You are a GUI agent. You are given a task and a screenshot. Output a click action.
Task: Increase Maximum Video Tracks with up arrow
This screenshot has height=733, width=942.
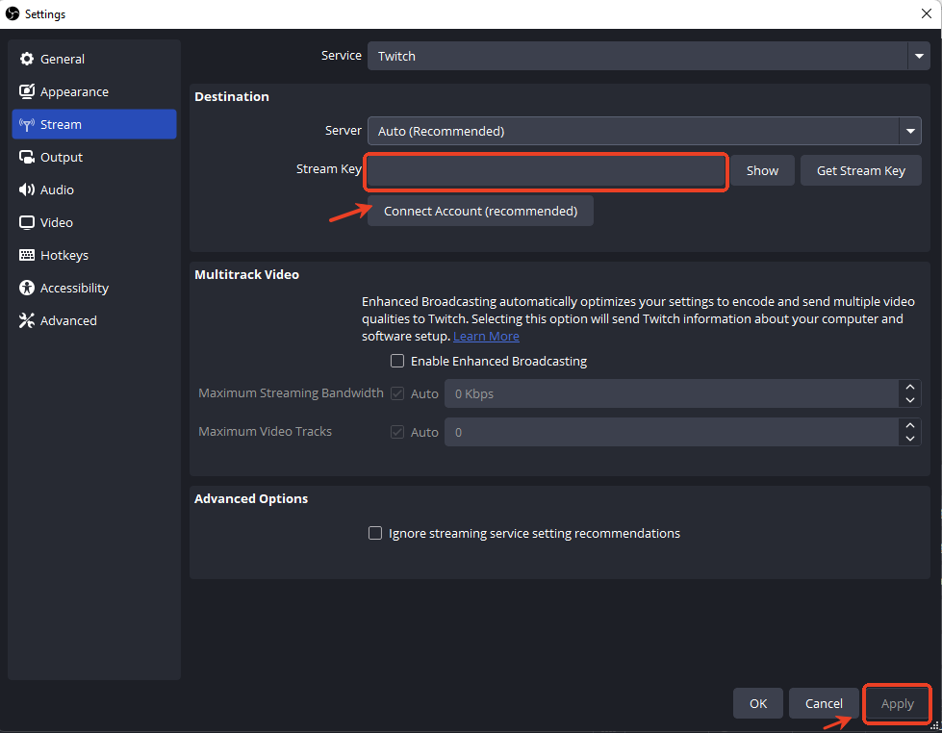pos(910,425)
